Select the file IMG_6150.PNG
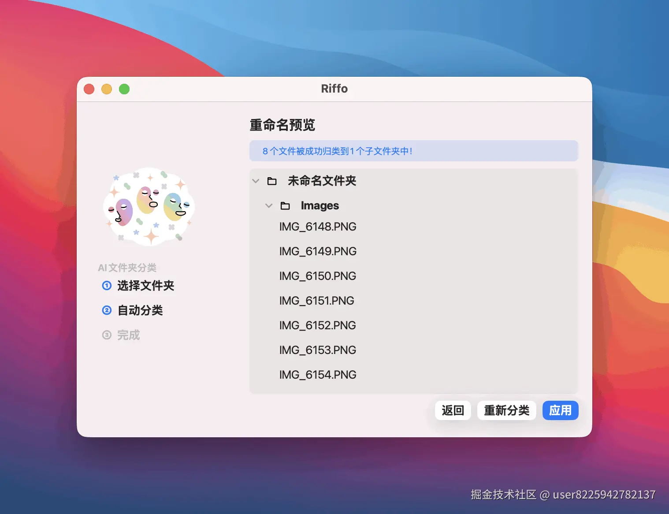Image resolution: width=669 pixels, height=514 pixels. (318, 276)
